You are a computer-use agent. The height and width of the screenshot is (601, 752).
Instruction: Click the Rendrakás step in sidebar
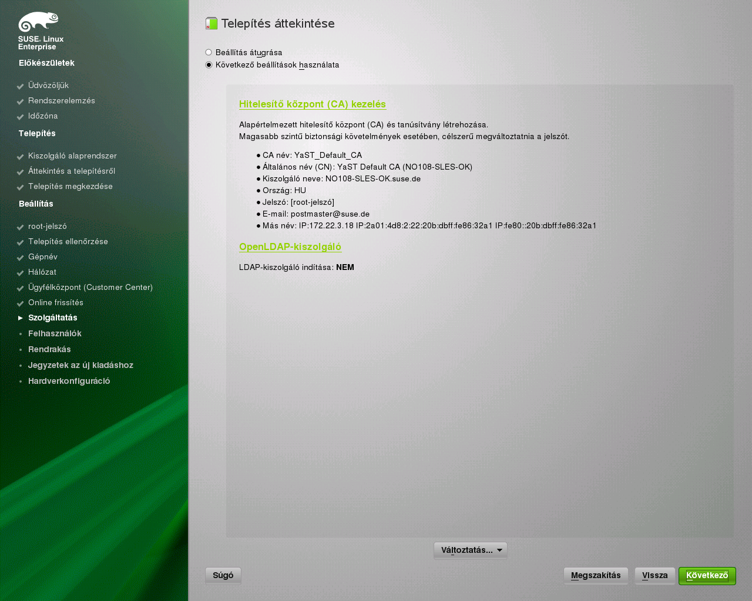(49, 350)
